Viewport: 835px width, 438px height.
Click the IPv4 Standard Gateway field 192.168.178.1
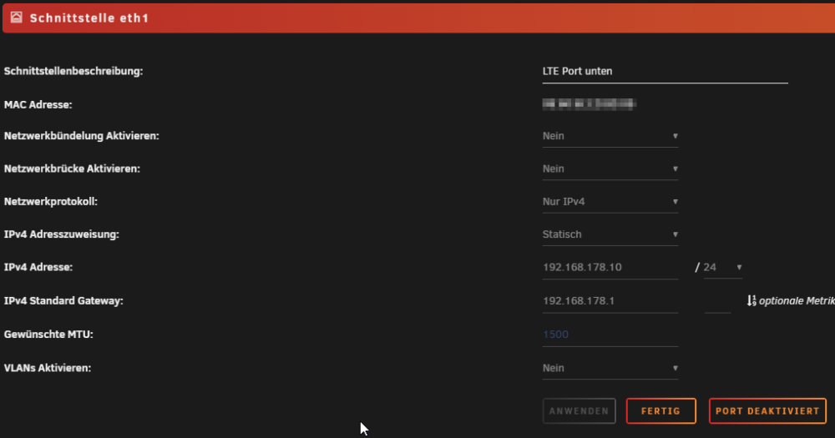(610, 301)
